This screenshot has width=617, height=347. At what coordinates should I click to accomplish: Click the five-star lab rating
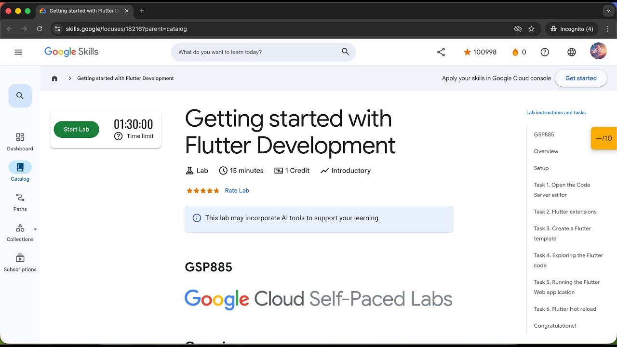coord(202,190)
